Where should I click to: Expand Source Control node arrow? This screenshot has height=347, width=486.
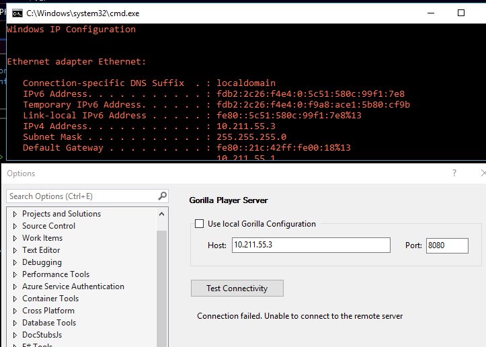[x=15, y=226]
